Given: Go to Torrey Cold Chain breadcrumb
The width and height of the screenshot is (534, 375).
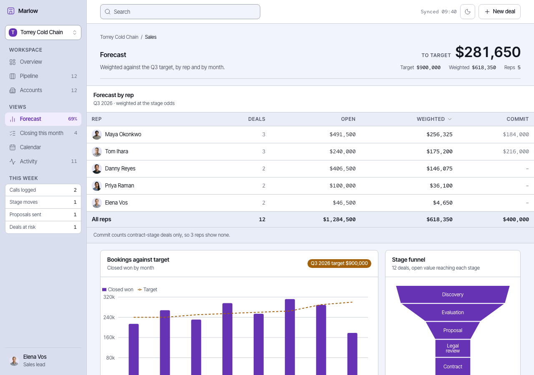Looking at the screenshot, I should (119, 37).
